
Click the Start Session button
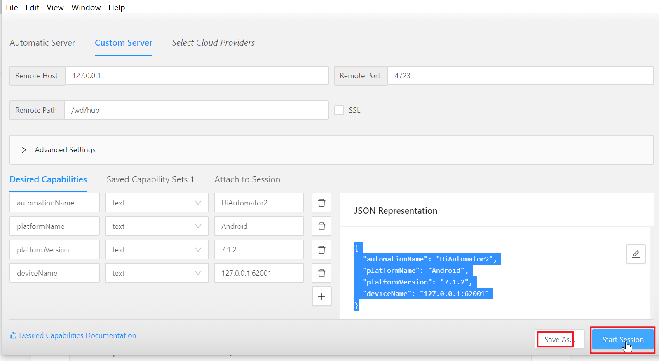622,340
